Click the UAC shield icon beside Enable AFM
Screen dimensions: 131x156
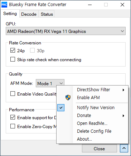click(x=68, y=98)
